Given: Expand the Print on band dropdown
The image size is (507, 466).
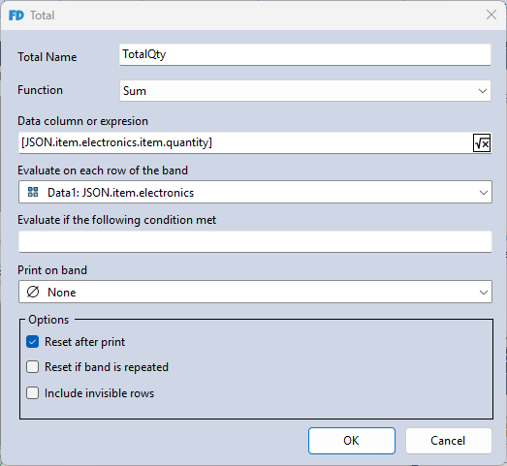Looking at the screenshot, I should pos(484,293).
